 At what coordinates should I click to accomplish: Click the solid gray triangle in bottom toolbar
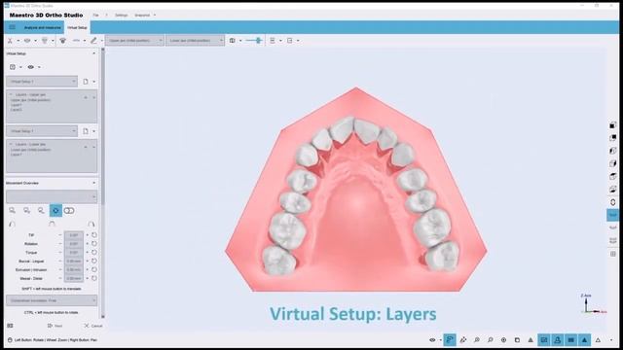coord(531,340)
